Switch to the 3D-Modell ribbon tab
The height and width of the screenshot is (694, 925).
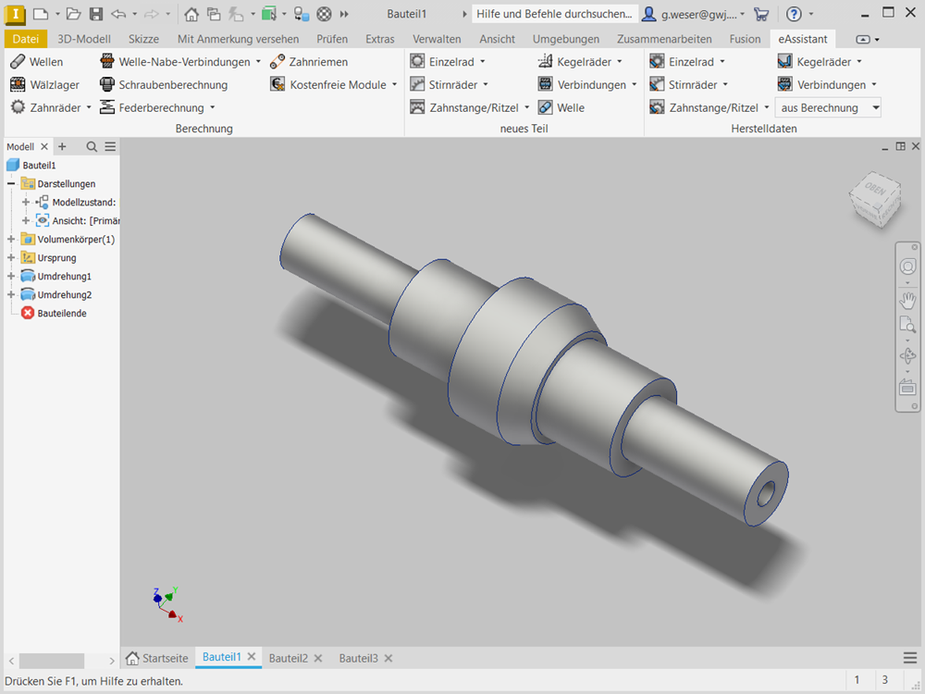[x=84, y=39]
